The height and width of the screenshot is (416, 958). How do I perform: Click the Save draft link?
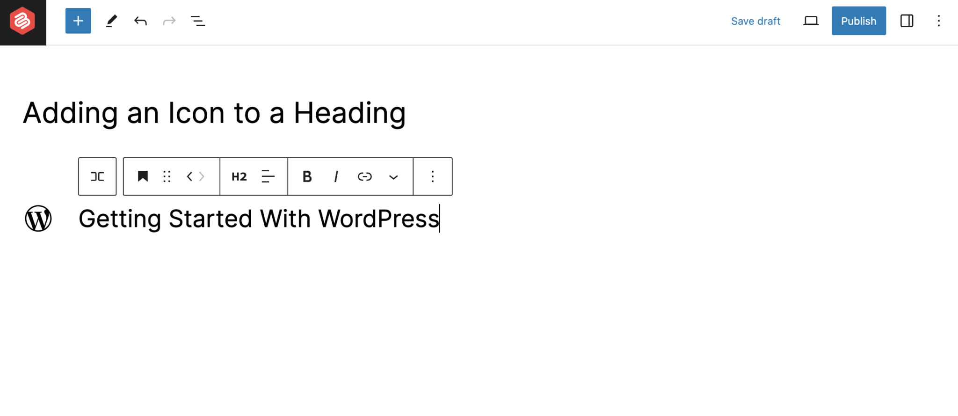[x=755, y=21]
